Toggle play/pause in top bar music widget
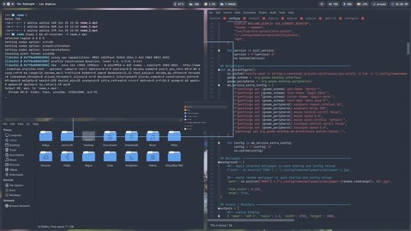Image resolution: width=411 pixels, height=231 pixels. pyautogui.click(x=8, y=4)
